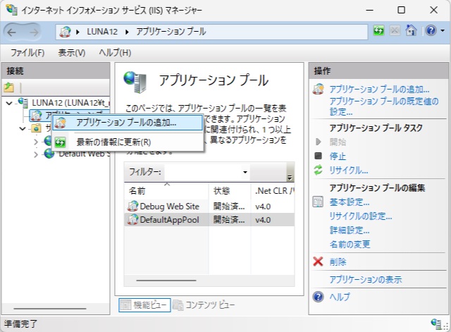
Task: Click the horizontal scrollbar in the 接続 pane
Action: (50, 309)
